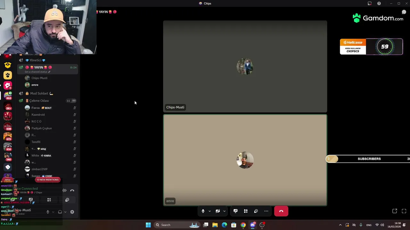
Task: Select Chips-Musti in YAYIN channel list
Action: [x=51, y=78]
